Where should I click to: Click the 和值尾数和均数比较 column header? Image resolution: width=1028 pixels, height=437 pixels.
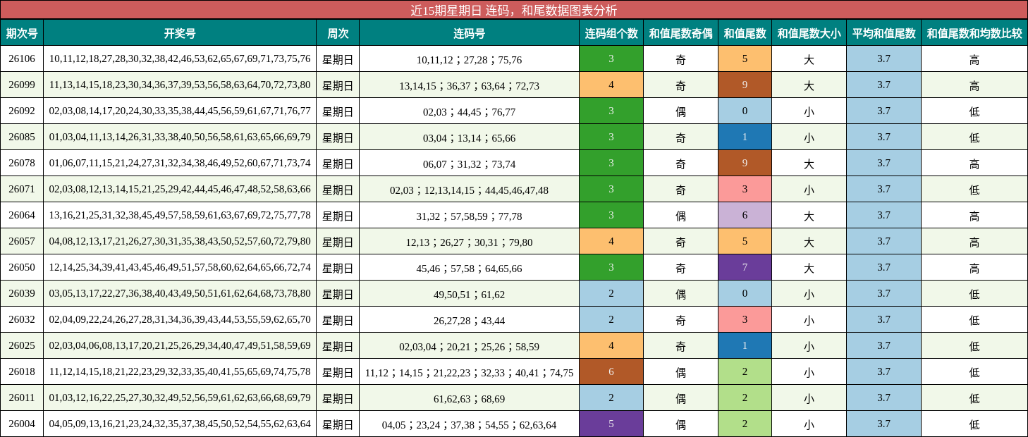(974, 33)
